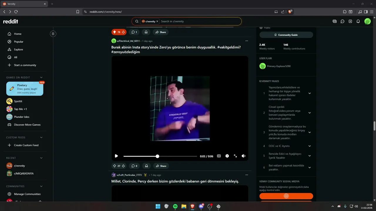
Task: Expand rule 5 Rencide Edici
Action: point(310,156)
